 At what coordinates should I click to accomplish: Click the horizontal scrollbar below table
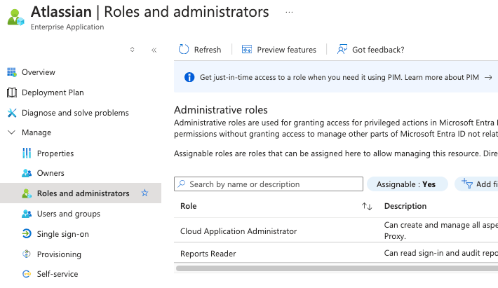[337, 268]
